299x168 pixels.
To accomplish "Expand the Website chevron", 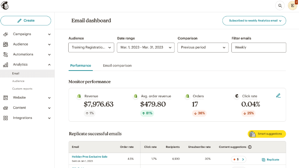I will (x=49, y=98).
